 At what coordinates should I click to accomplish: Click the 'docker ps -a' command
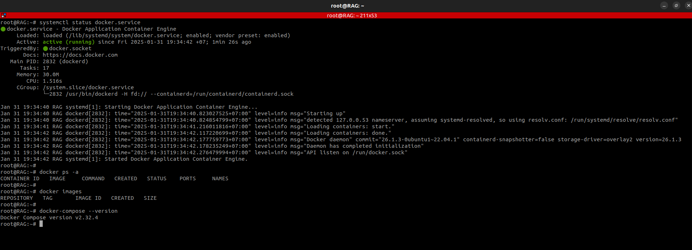coord(59,172)
